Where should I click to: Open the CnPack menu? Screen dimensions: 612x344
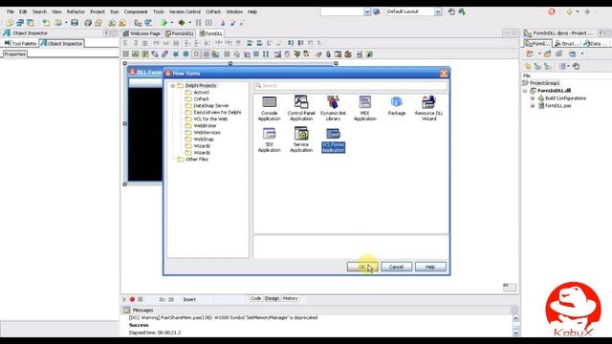(213, 11)
